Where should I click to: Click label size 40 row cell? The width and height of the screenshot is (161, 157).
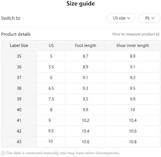click(19, 110)
